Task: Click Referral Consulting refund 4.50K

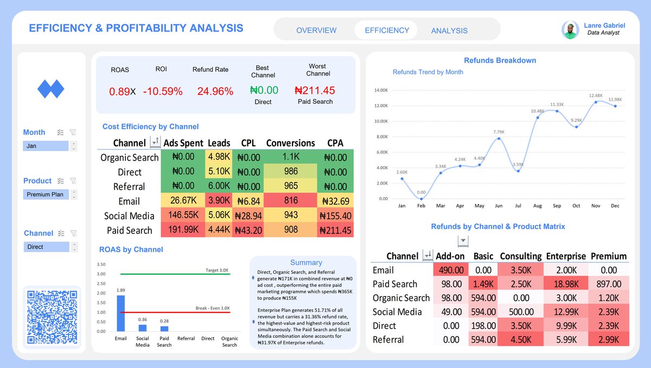Action: click(x=521, y=339)
